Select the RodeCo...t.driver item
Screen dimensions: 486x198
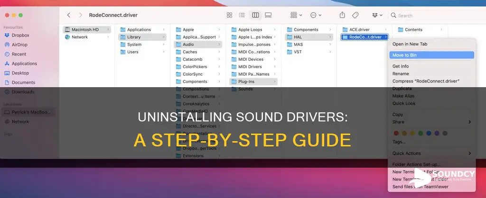[x=364, y=37]
